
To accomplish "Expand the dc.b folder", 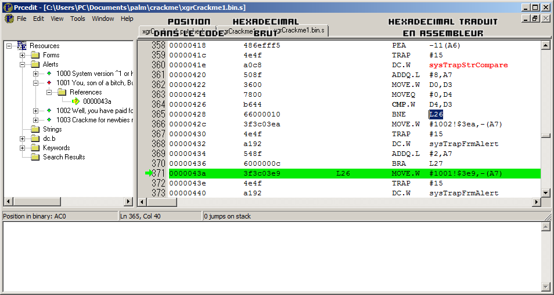I will pos(23,139).
